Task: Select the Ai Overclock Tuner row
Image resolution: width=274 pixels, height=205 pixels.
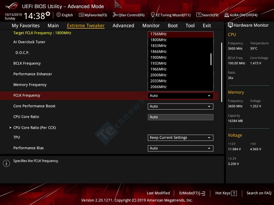Action: tap(29, 42)
